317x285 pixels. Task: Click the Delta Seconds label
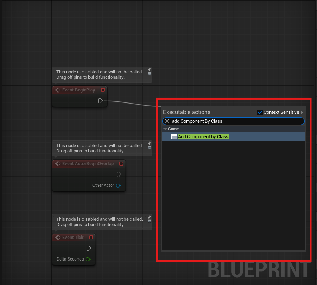point(70,259)
